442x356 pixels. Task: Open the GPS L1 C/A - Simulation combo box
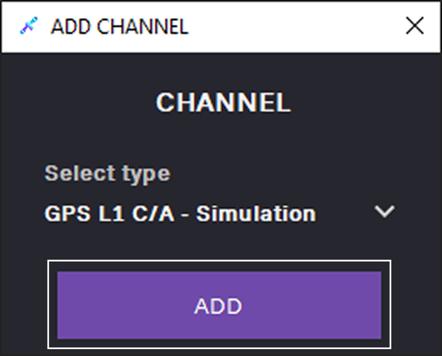pyautogui.click(x=209, y=213)
